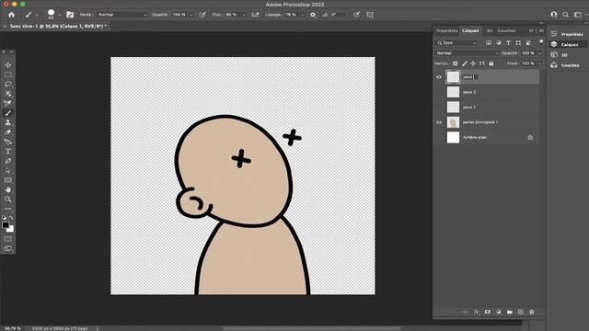Go to the Home screen
Image resolution: width=589 pixels, height=331 pixels.
coord(12,15)
